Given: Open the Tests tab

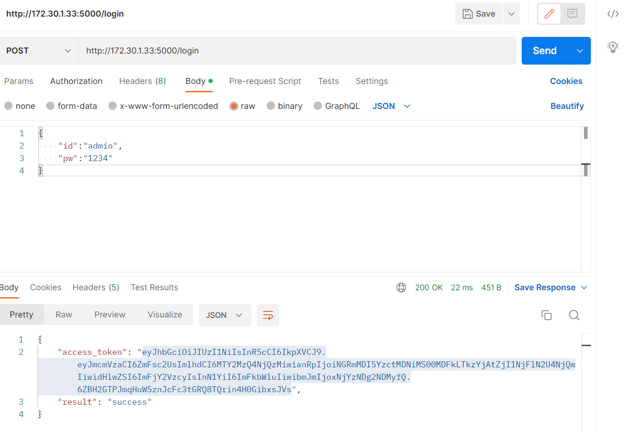Looking at the screenshot, I should click(x=328, y=81).
